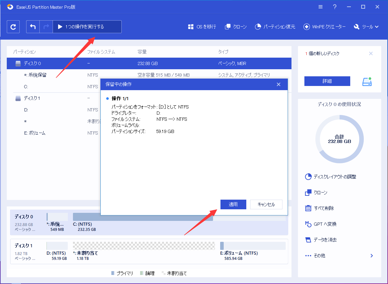The height and width of the screenshot is (284, 388).
Task: Select the Disk 1 row in the partition list
Action: 54,98
